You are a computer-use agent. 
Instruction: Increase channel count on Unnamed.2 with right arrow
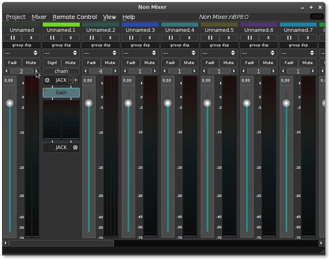(x=116, y=71)
